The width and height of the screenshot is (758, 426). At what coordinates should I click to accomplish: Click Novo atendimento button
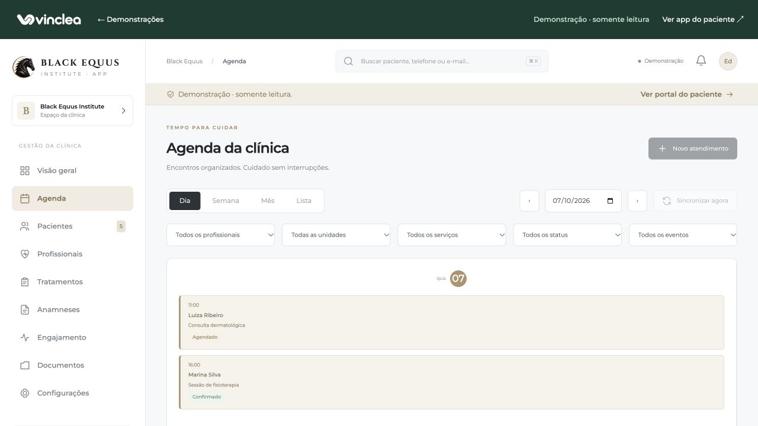(x=693, y=149)
